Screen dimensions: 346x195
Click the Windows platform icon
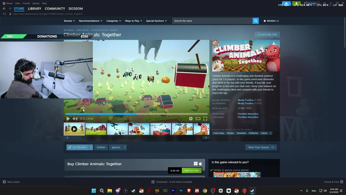click(196, 164)
